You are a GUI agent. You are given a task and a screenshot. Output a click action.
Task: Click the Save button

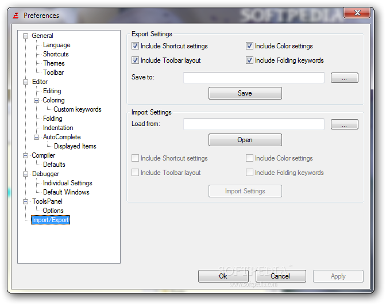(245, 93)
